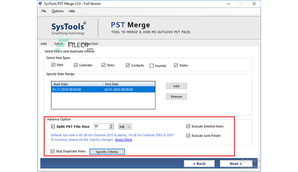298x172 pixels.
Task: Uncheck the Notes item type
Action: pyautogui.click(x=176, y=65)
